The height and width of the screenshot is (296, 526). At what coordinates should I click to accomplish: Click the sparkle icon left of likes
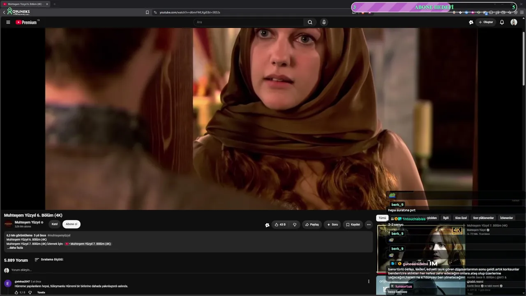(x=267, y=225)
